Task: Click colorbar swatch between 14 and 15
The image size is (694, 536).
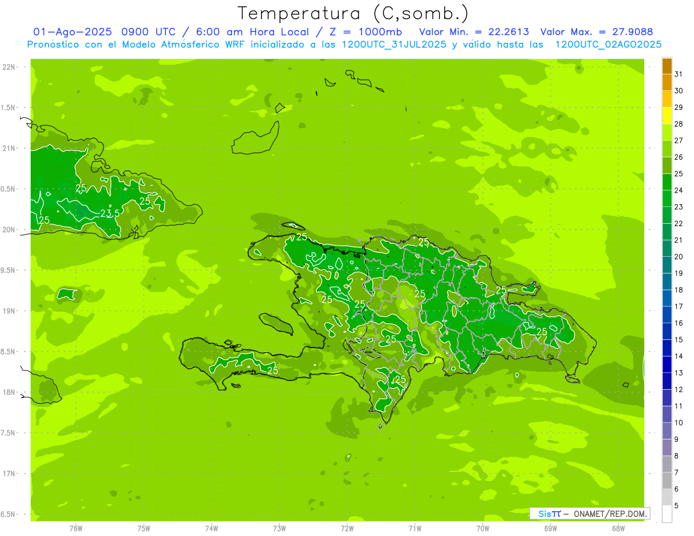Action: pyautogui.click(x=667, y=349)
